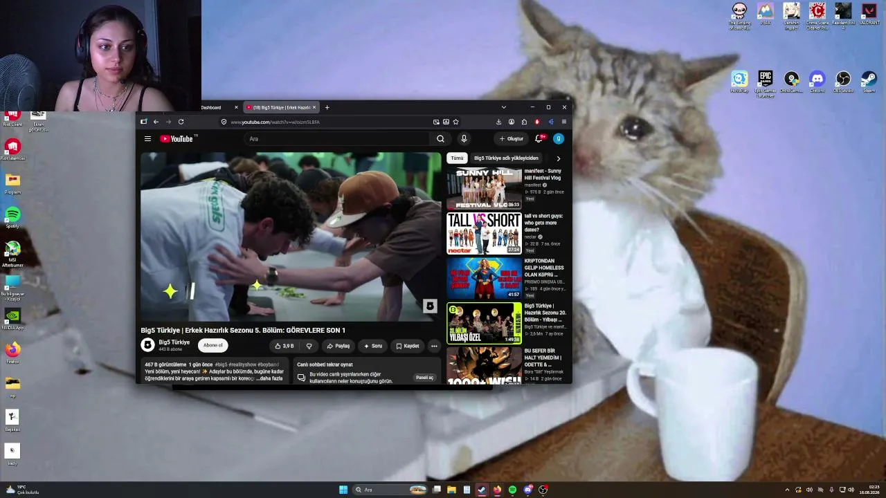Screen dimensions: 886x498
Task: Launch Steam from the desktop shortcut
Action: click(869, 82)
